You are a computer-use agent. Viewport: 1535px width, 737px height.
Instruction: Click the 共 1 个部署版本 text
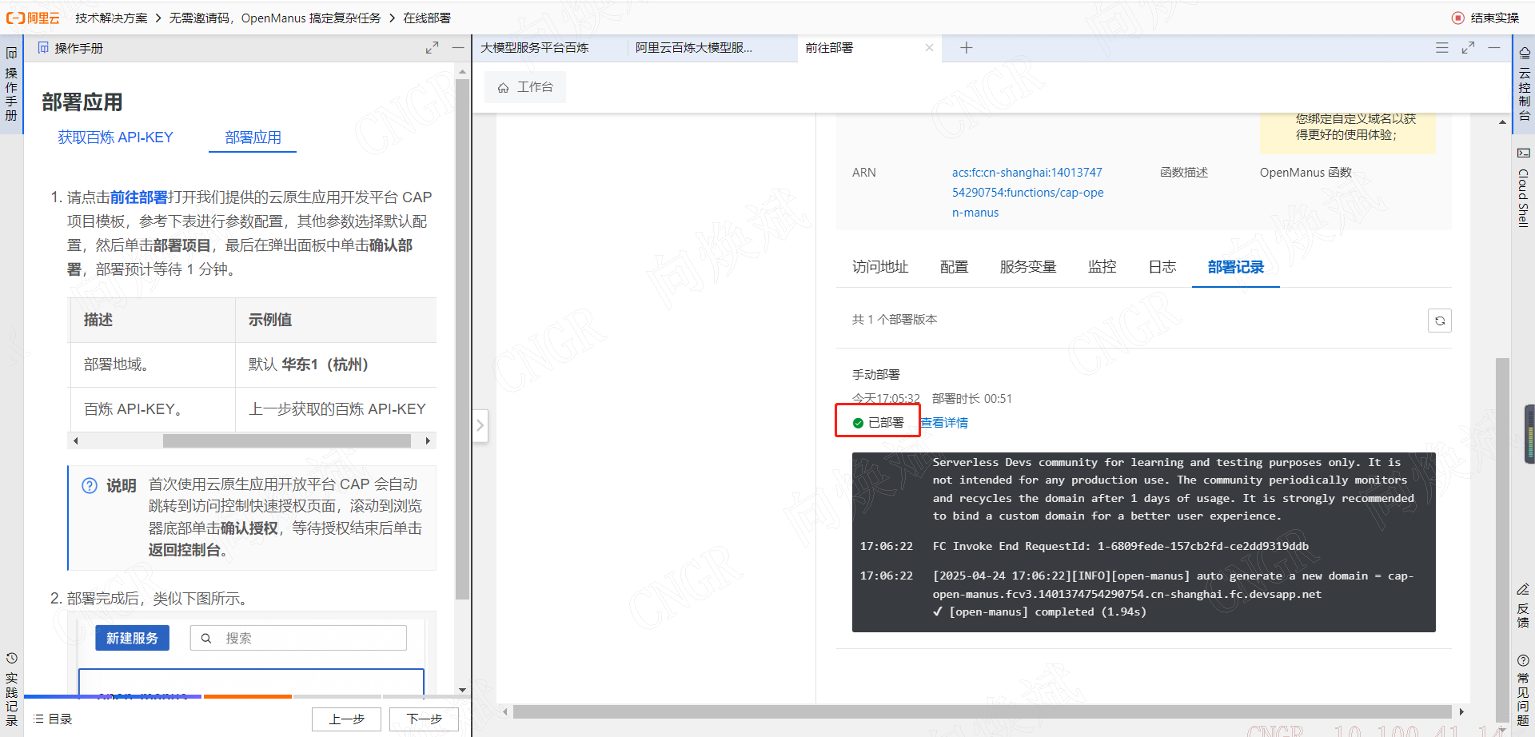pos(895,320)
